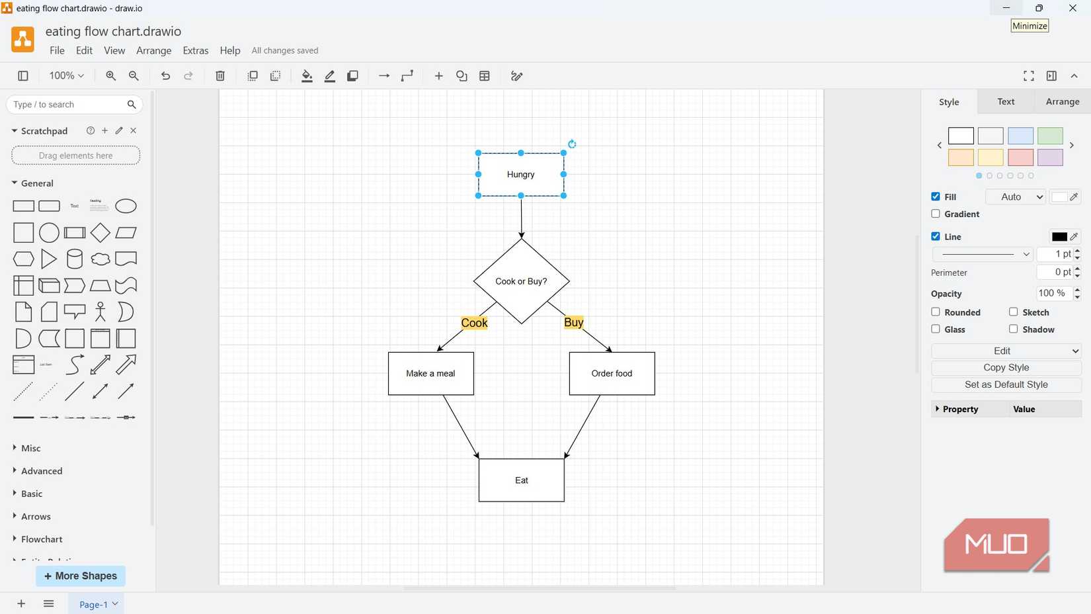The height and width of the screenshot is (614, 1091).
Task: Open the zoom percentage dropdown
Action: point(65,75)
